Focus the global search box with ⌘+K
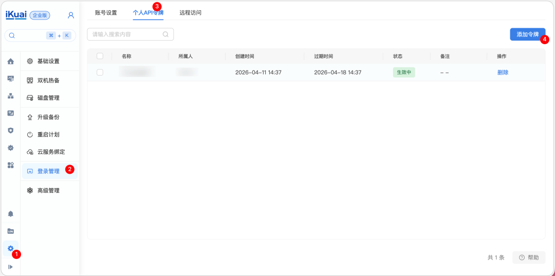The width and height of the screenshot is (555, 276). [40, 35]
